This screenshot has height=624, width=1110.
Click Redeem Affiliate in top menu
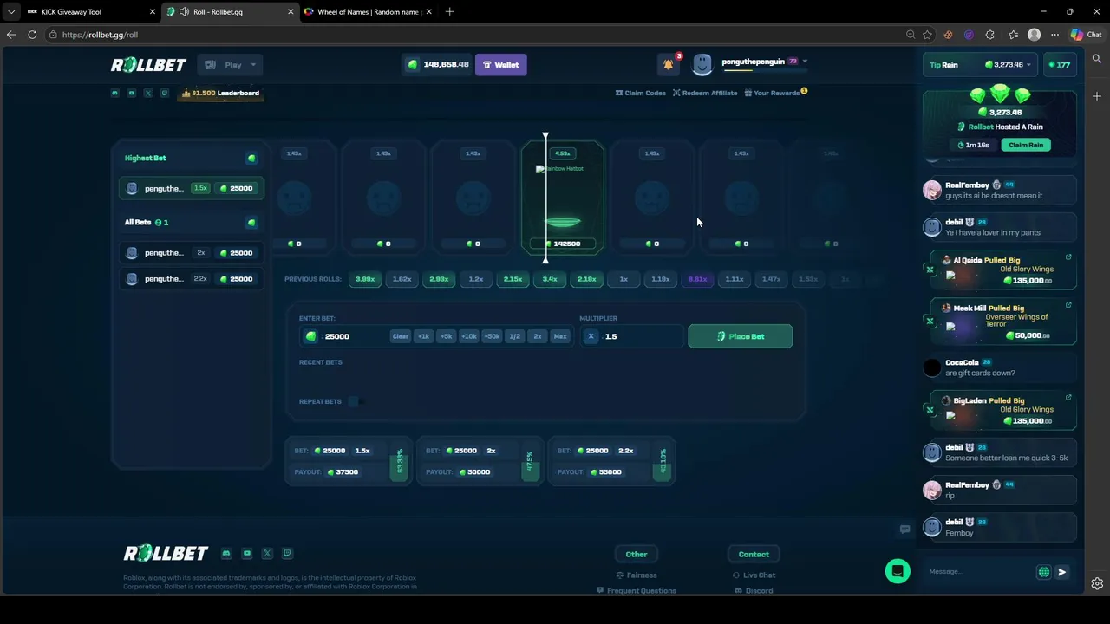705,93
